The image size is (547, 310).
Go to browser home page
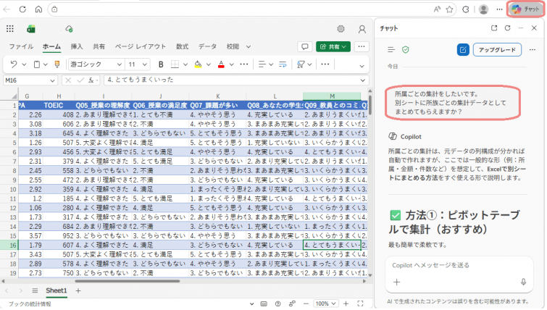38,9
